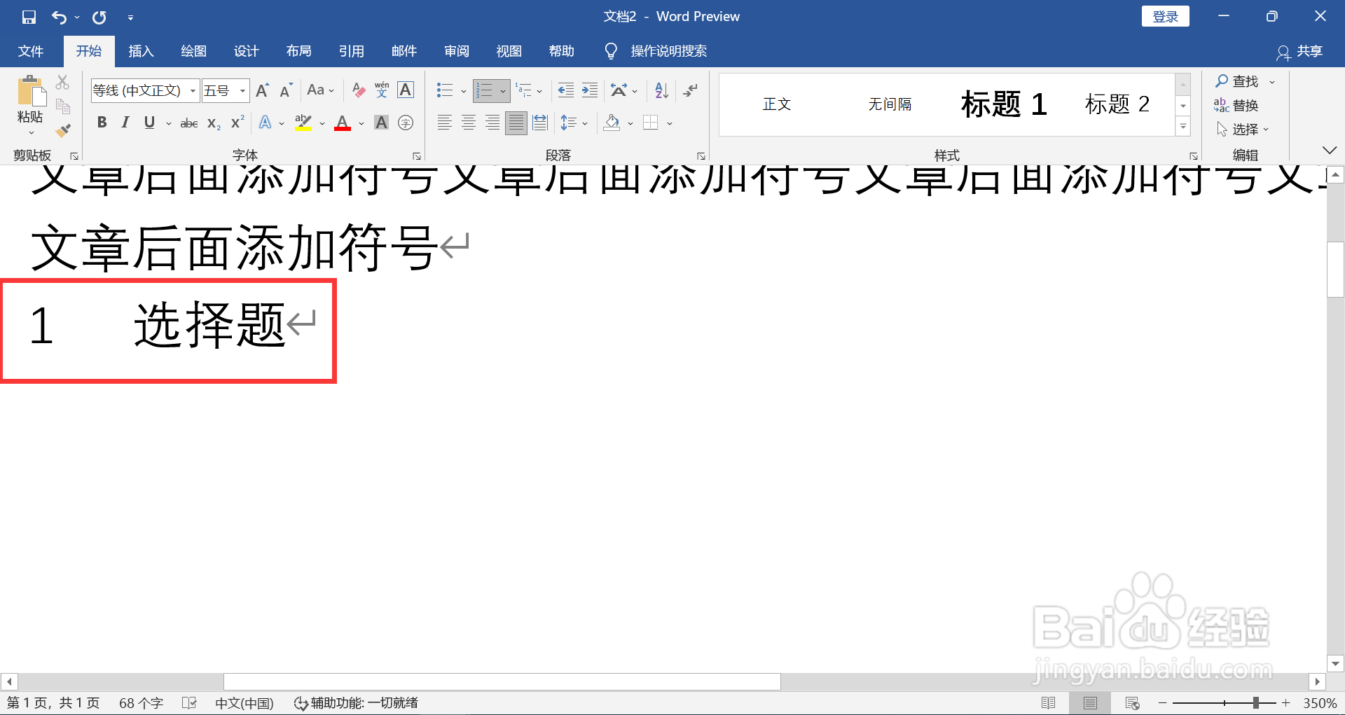Viewport: 1345px width, 715px height.
Task: Toggle Superscript formatting
Action: (237, 123)
